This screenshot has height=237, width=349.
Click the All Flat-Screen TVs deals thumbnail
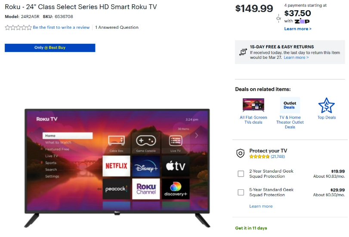pyautogui.click(x=253, y=105)
